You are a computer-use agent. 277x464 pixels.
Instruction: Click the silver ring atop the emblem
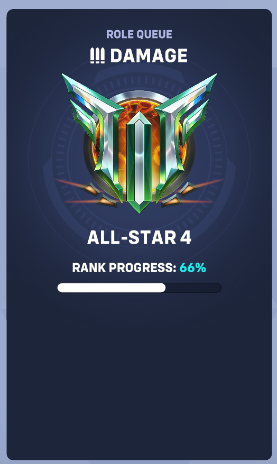[x=139, y=98]
